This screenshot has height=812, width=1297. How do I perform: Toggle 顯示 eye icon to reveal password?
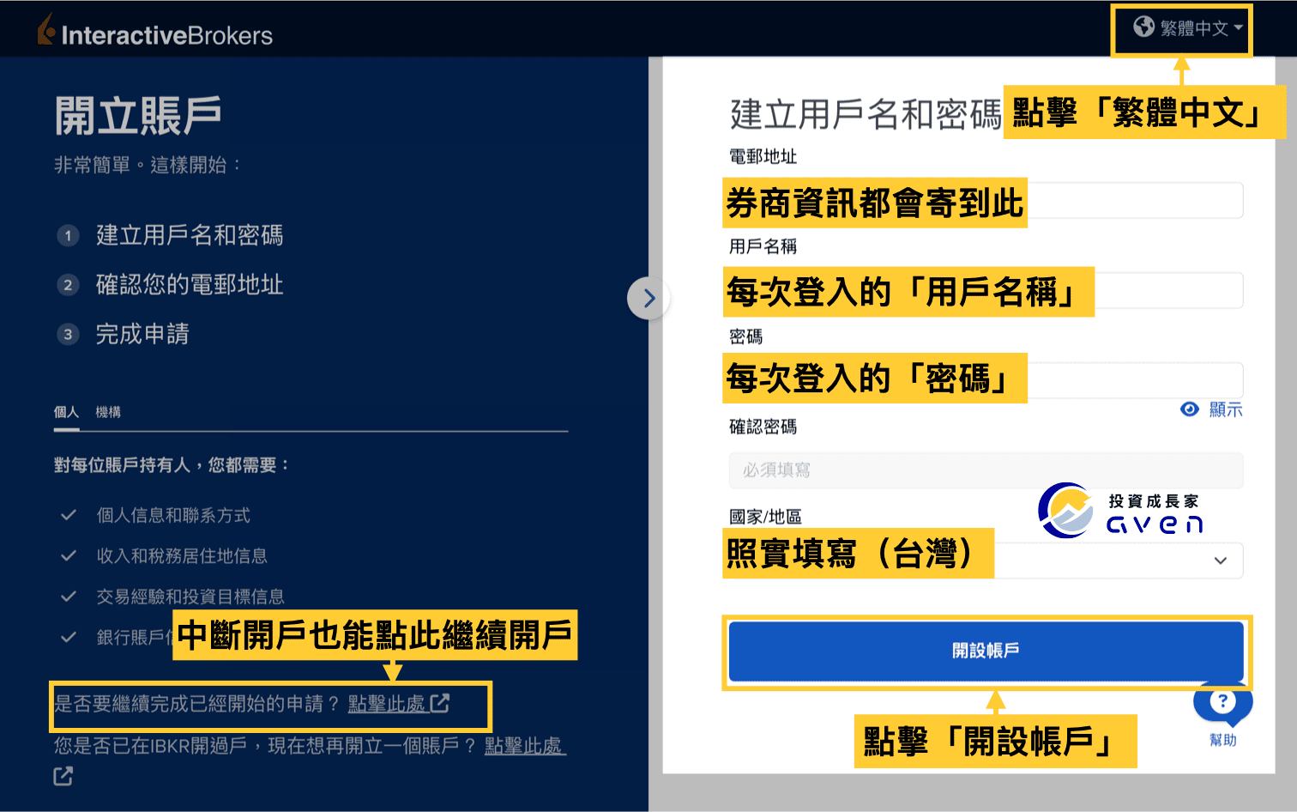click(x=1189, y=409)
